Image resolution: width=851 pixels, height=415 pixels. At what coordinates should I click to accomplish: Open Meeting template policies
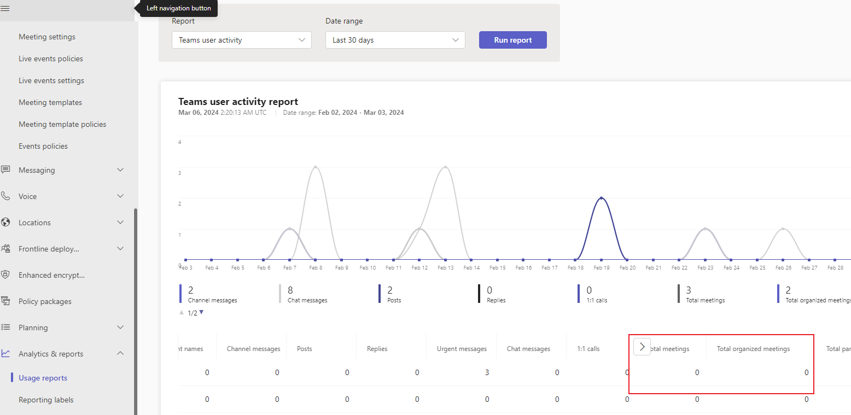[x=62, y=124]
